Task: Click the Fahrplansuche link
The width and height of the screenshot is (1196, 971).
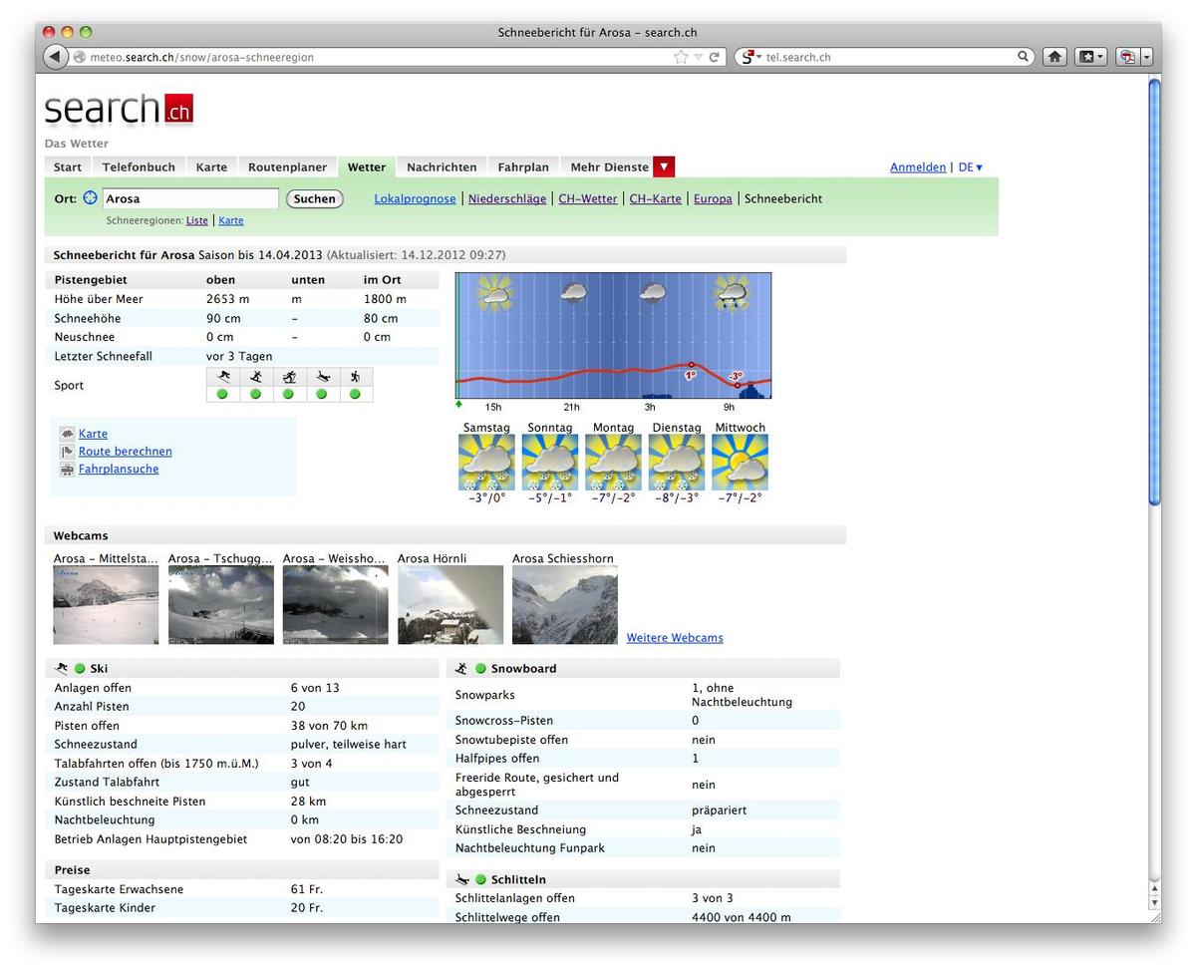Action: coord(119,470)
